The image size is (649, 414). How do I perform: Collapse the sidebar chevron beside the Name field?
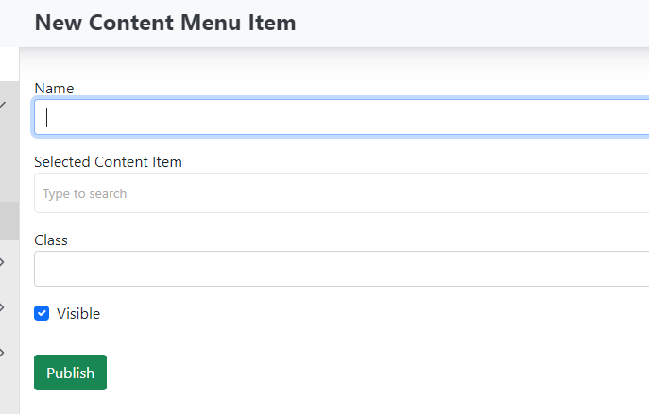[3, 104]
